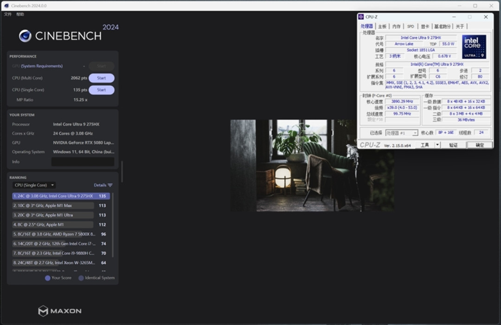This screenshot has height=325, width=501.
Task: Click the CPU-Z window title icon
Action: (x=361, y=17)
